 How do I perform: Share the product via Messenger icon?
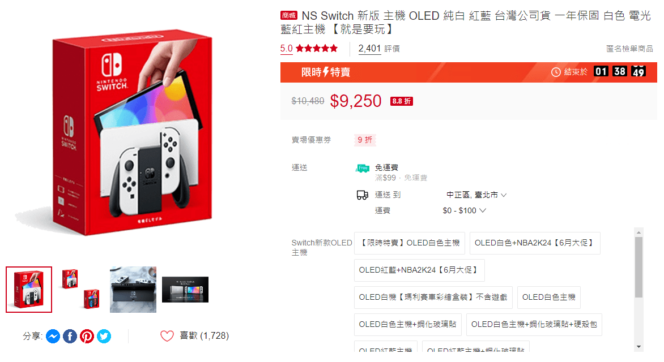[x=53, y=336]
